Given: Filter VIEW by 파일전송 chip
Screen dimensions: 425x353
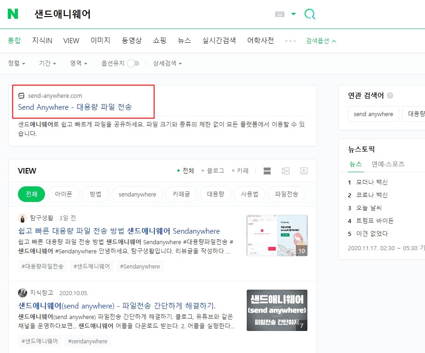Looking at the screenshot, I should [287, 194].
